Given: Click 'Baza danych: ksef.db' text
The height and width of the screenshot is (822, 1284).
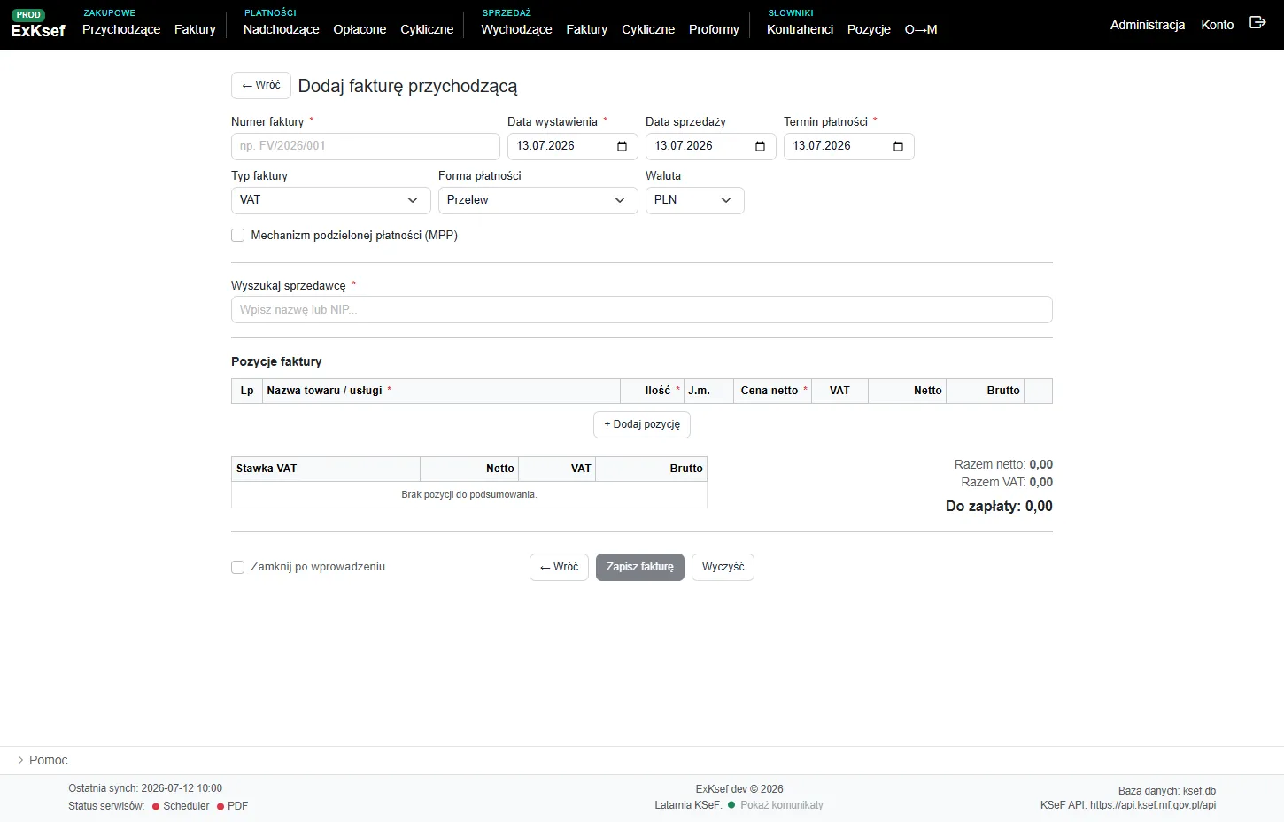Looking at the screenshot, I should [x=1167, y=791].
